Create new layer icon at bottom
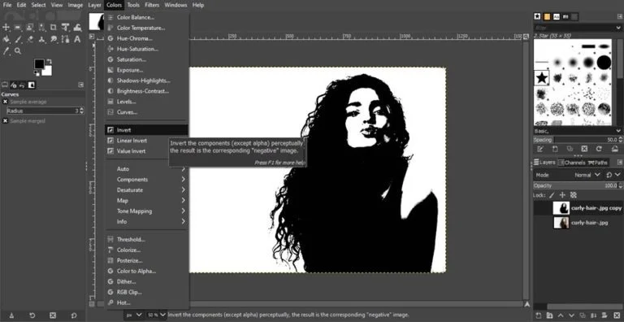Viewport: 624px width, 322px height. pos(539,315)
